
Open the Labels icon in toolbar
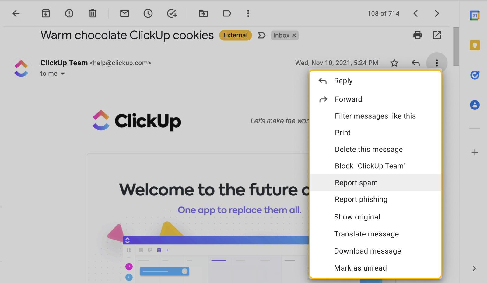coord(227,13)
